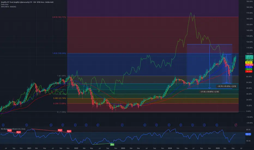Click the Amplify Cybersecurity ETF chart title

point(27,2)
